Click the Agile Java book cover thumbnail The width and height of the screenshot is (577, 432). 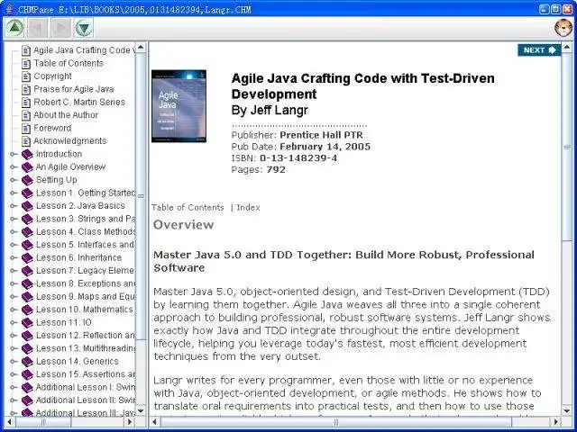tap(179, 106)
